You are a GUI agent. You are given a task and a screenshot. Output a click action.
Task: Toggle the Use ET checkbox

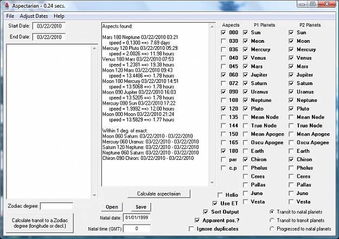click(x=215, y=204)
